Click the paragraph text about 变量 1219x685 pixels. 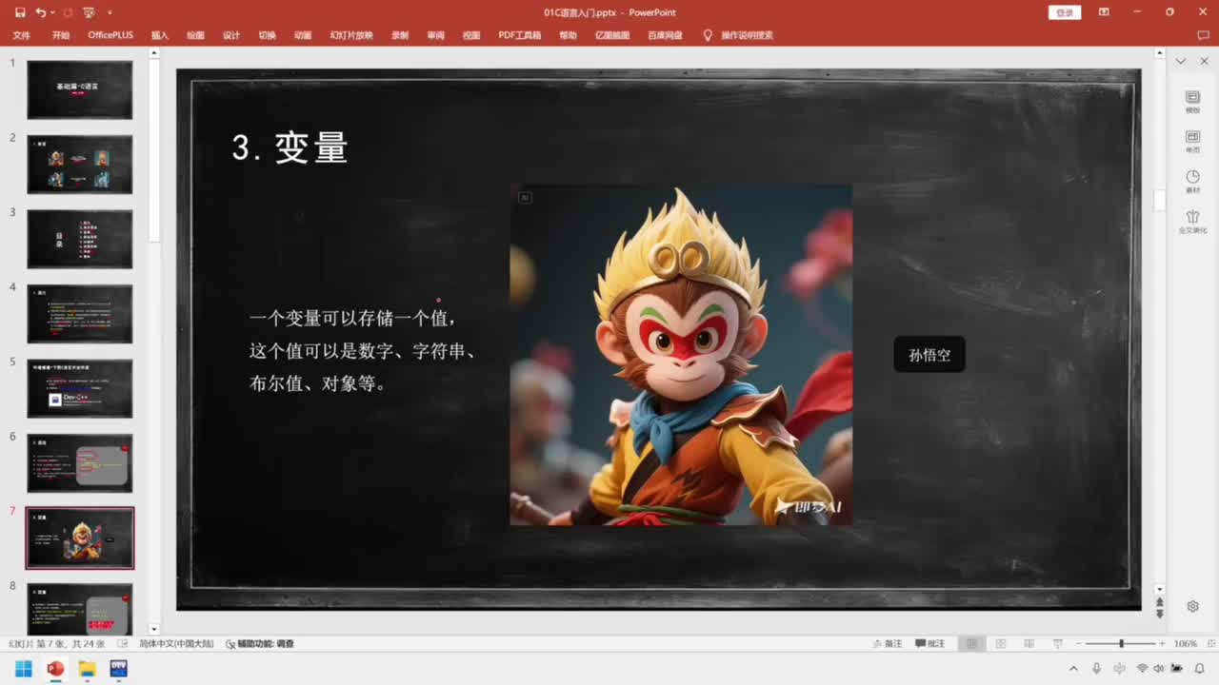(363, 351)
